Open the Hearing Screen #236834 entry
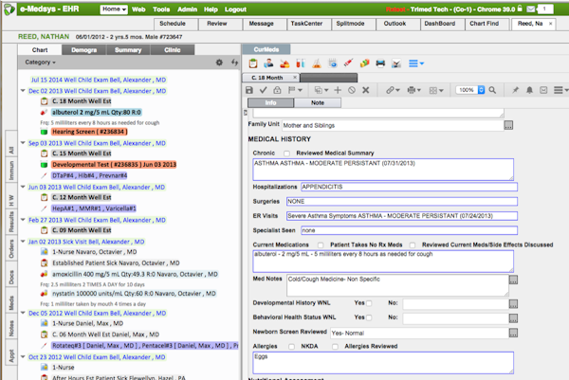569x380 pixels. point(90,132)
